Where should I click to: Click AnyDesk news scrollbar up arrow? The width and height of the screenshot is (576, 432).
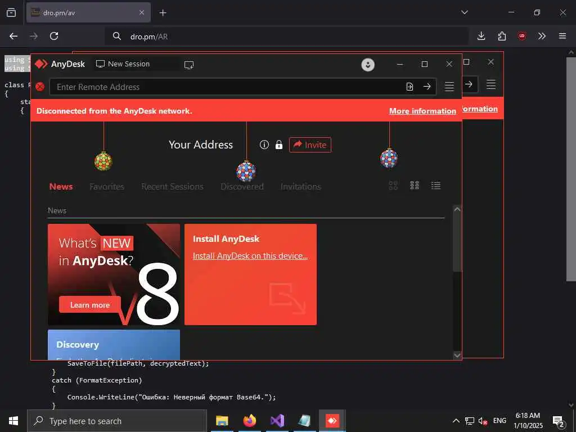pyautogui.click(x=457, y=209)
